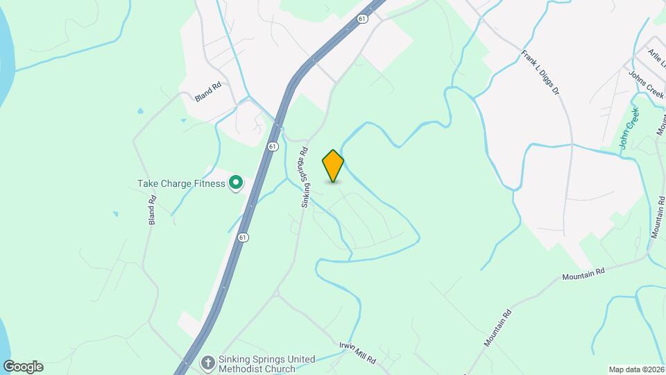Click the John Creek water label

[x=629, y=128]
